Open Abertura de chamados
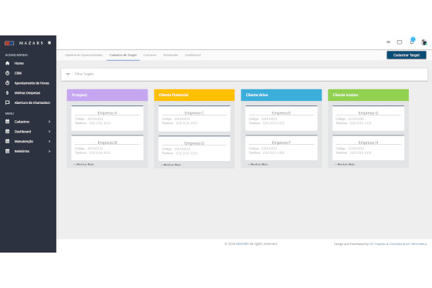 click(32, 103)
